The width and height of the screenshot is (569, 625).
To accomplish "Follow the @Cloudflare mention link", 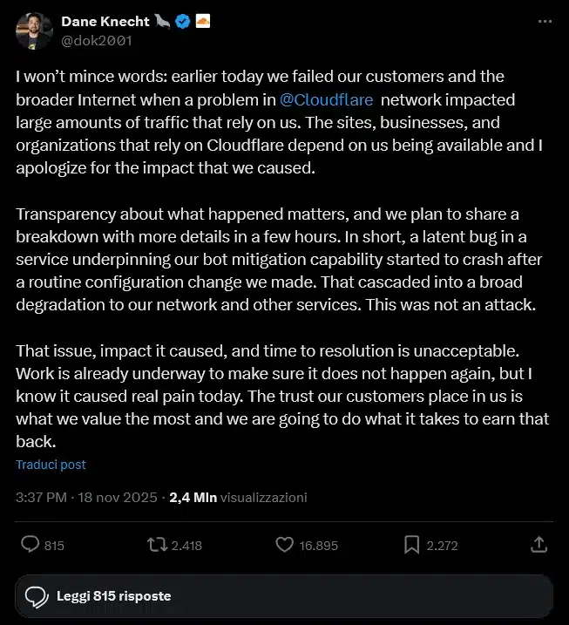I will 327,99.
